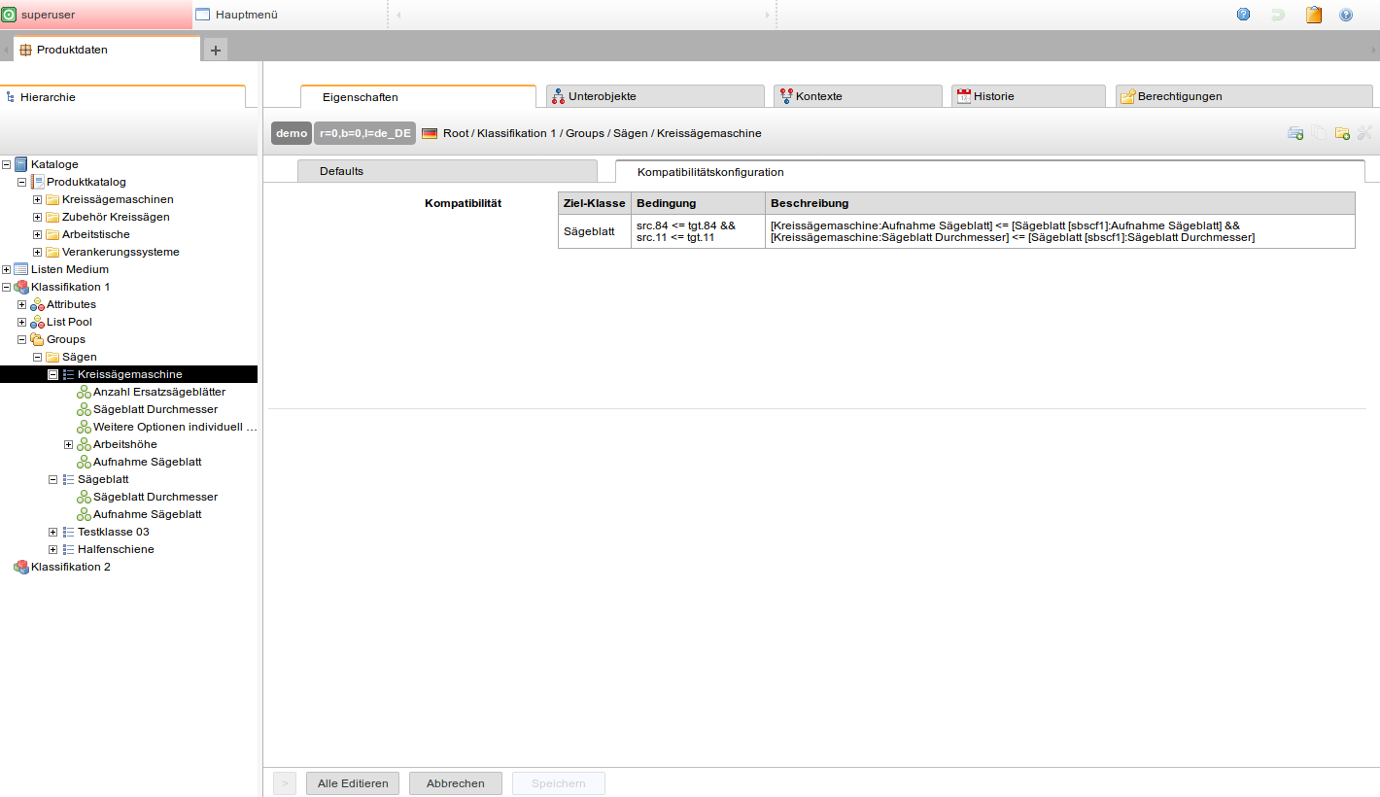Click the round help icon at far right

(x=1346, y=15)
